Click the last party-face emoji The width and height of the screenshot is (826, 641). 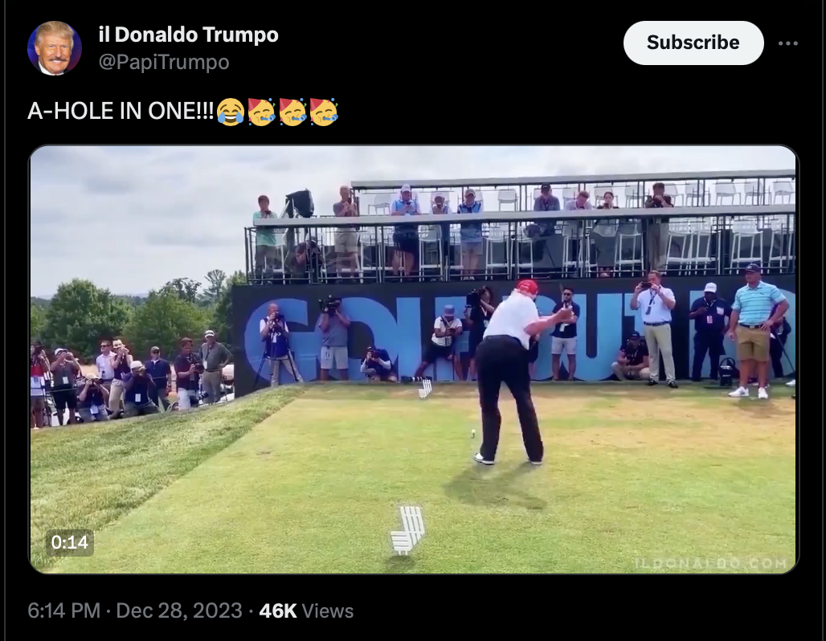tap(324, 111)
